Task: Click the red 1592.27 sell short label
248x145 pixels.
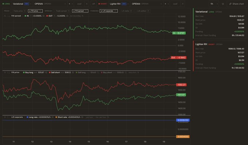Action: pyautogui.click(x=181, y=85)
